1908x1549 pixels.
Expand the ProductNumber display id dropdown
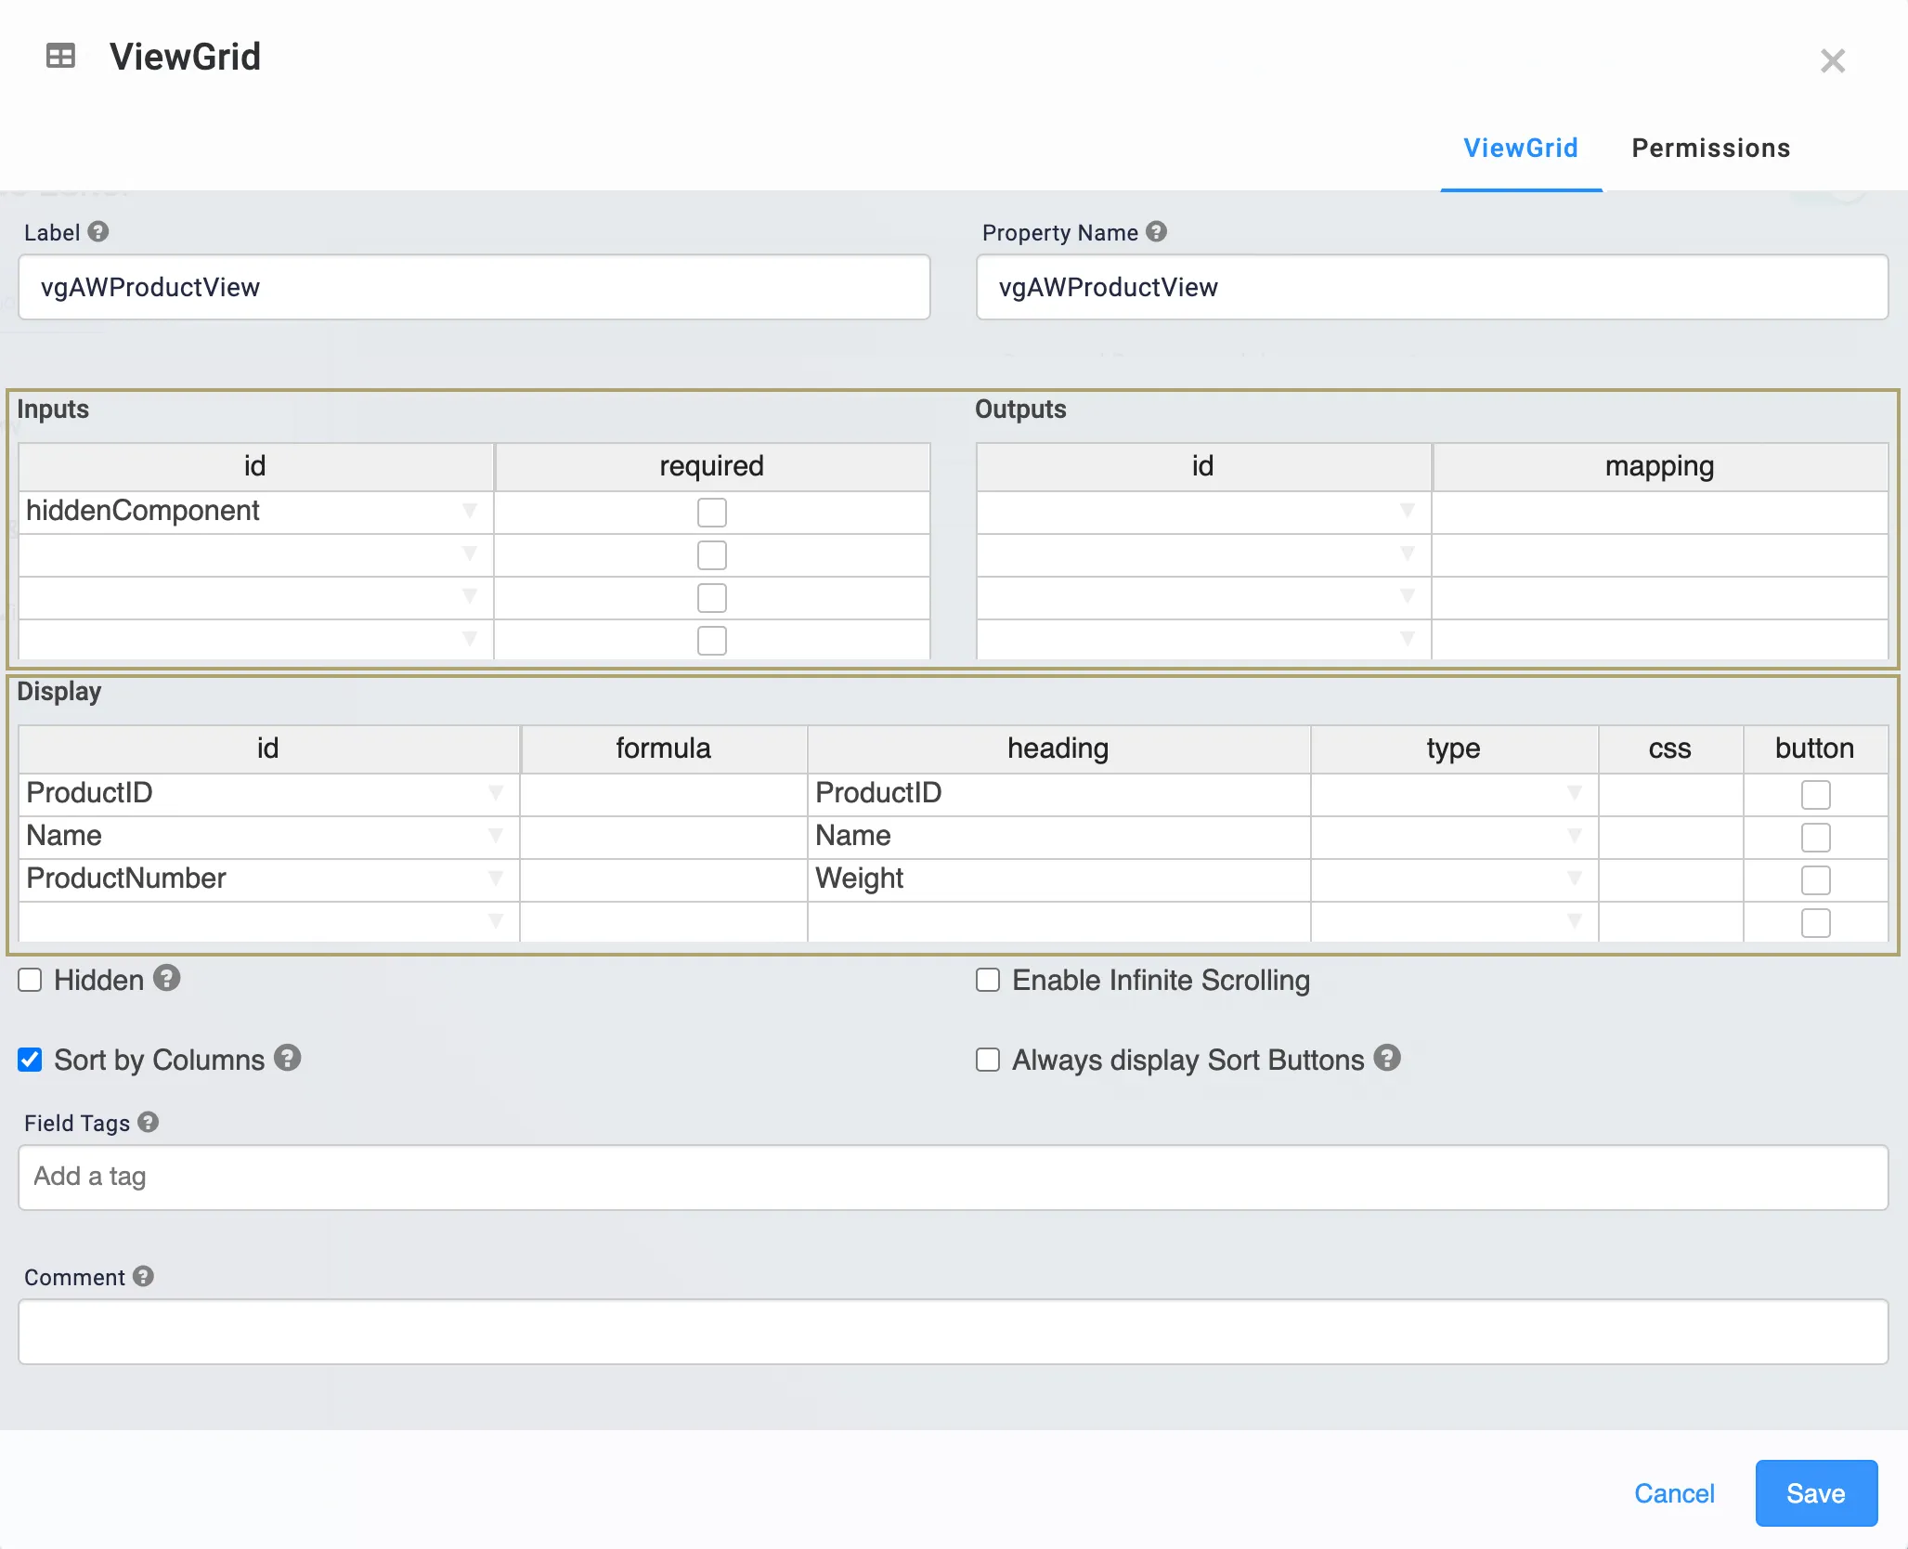click(496, 879)
